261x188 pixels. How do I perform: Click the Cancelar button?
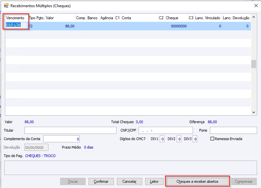[129, 181]
